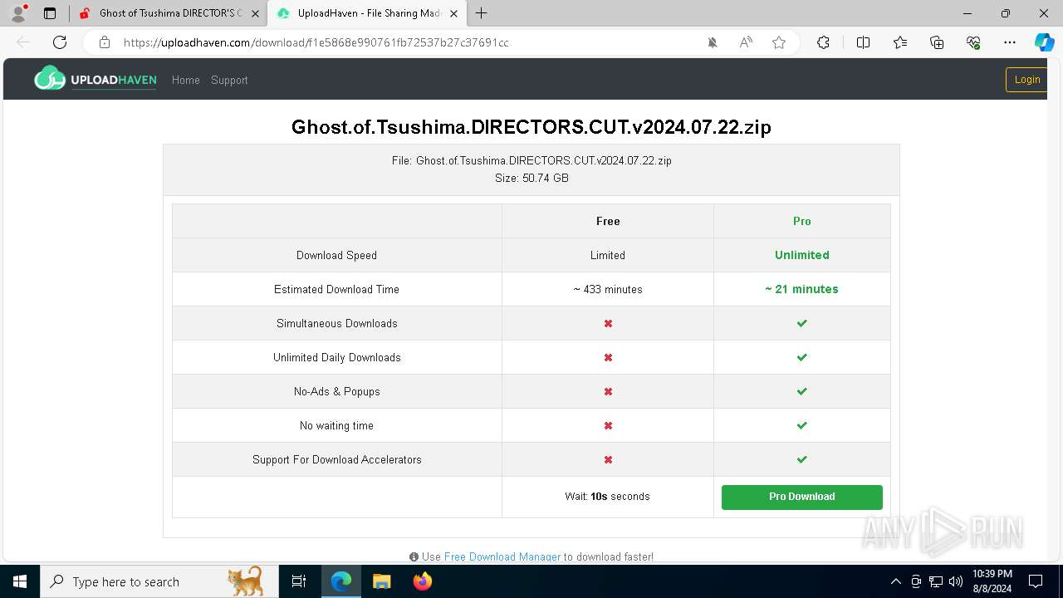
Task: Click the Unlimited speed value in the Pro column
Action: (x=802, y=255)
